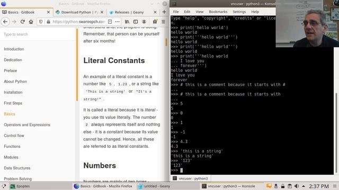Reload the current Firefox page
This screenshot has height=190, width=339.
click(x=22, y=22)
